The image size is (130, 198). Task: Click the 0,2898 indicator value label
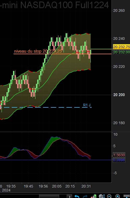click(x=119, y=160)
